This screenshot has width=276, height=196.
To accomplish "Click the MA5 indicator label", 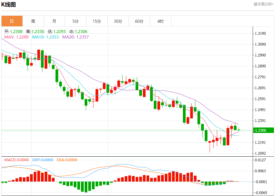I will click(x=16, y=37).
